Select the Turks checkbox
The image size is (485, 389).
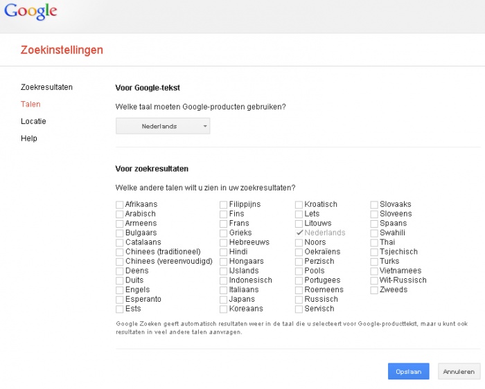(374, 262)
